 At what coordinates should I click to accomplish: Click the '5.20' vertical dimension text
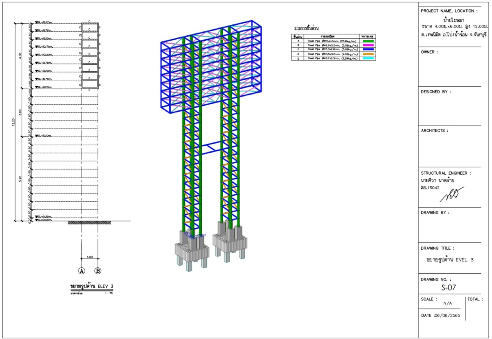pos(20,179)
